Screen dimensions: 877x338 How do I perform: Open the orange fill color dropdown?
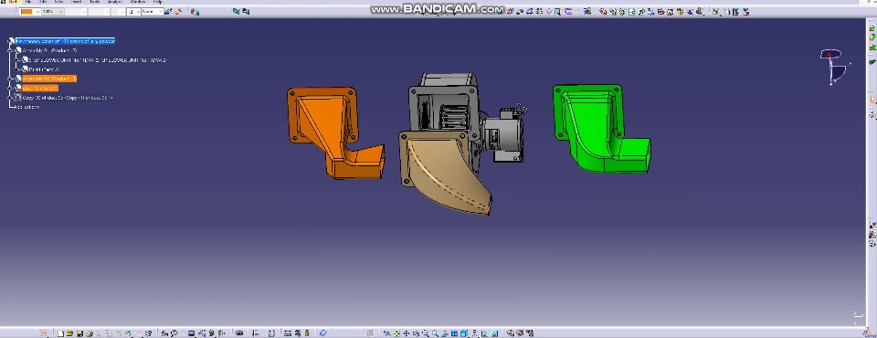[29, 11]
